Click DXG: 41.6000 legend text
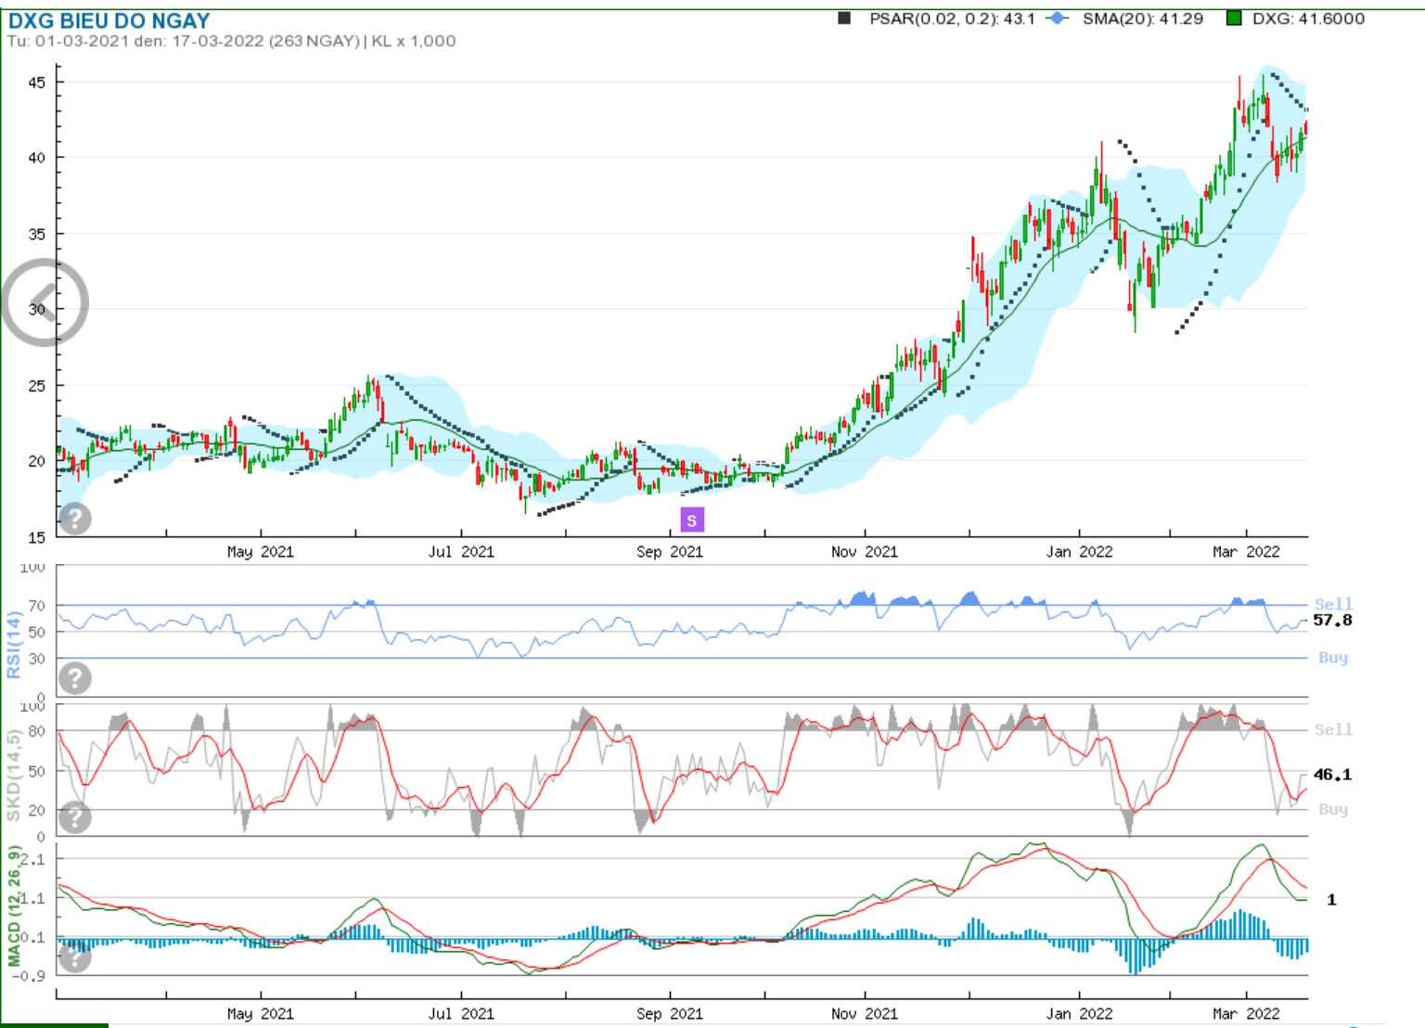 1308,19
